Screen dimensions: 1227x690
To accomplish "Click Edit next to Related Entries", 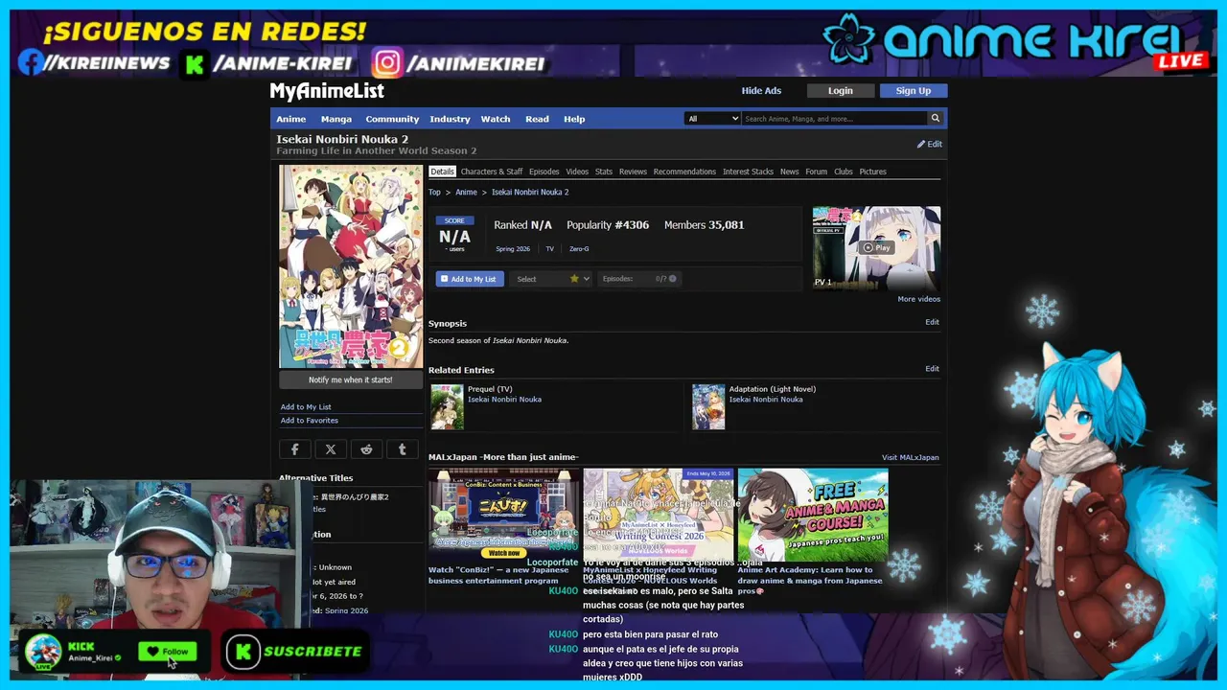I will [x=932, y=369].
